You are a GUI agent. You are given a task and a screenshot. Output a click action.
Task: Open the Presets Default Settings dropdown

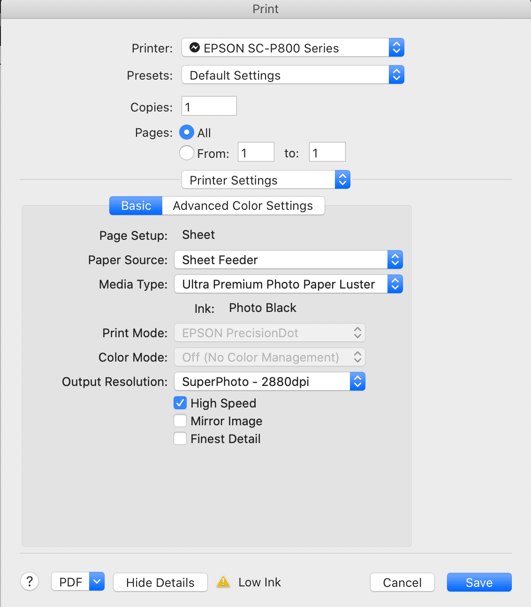coord(293,75)
